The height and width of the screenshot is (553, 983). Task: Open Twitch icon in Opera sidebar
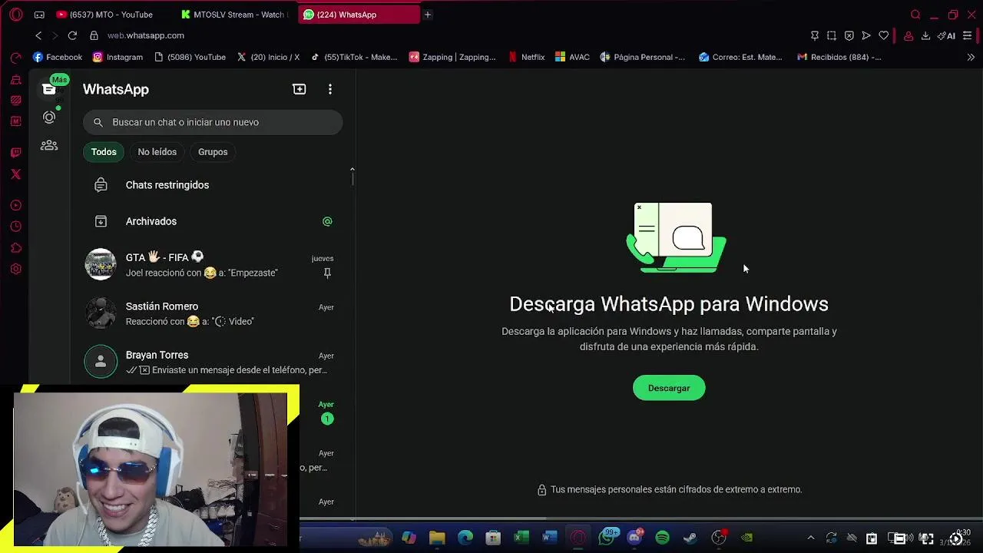pos(15,153)
